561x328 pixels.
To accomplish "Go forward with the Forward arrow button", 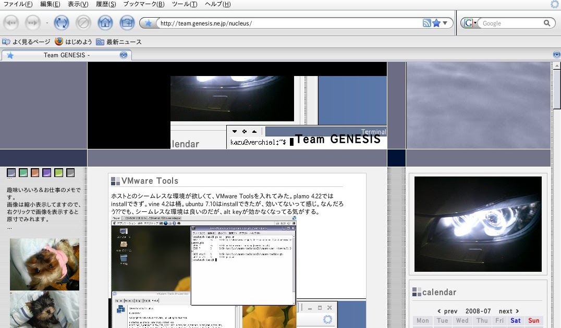I will [32, 23].
